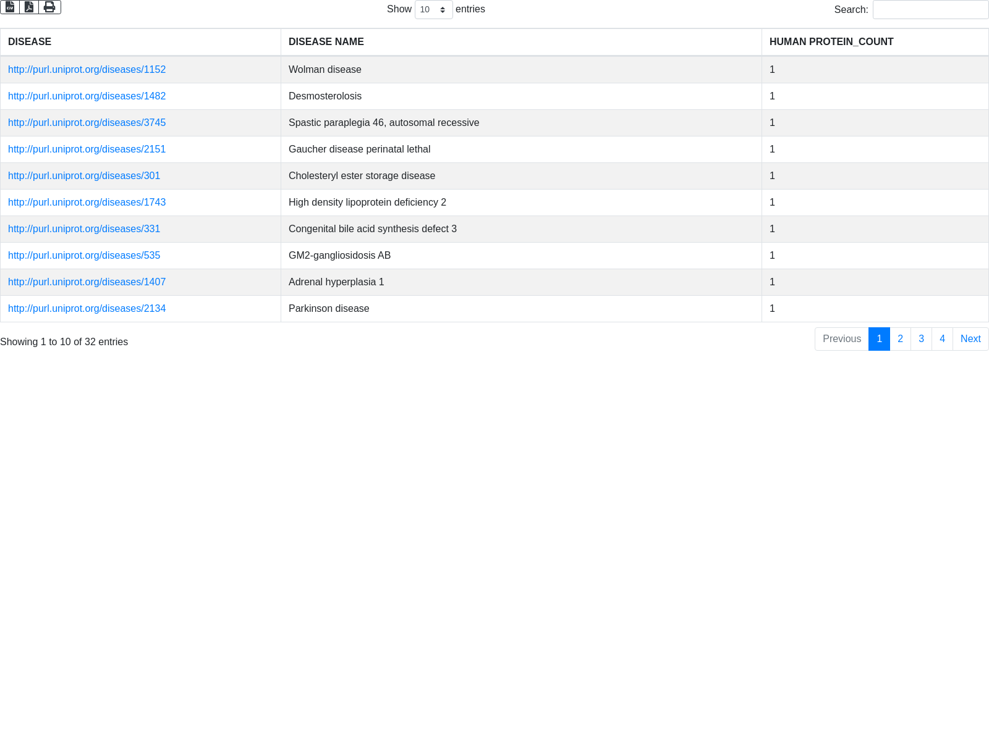The image size is (989, 741).
Task: Click the print table icon
Action: click(x=49, y=7)
